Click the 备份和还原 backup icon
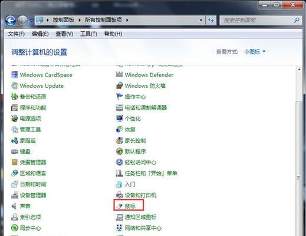Image resolution: width=306 pixels, height=236 pixels. tap(15, 97)
